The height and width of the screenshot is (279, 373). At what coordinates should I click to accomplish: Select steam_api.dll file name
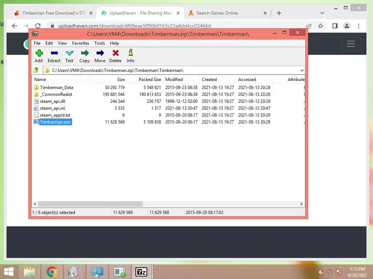[x=52, y=101]
